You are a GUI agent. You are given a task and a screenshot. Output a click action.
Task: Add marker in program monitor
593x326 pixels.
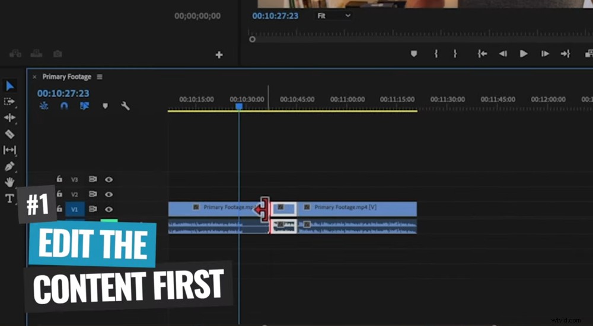pos(414,54)
